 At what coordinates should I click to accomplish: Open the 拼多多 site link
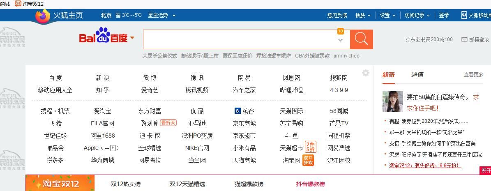(x=55, y=160)
